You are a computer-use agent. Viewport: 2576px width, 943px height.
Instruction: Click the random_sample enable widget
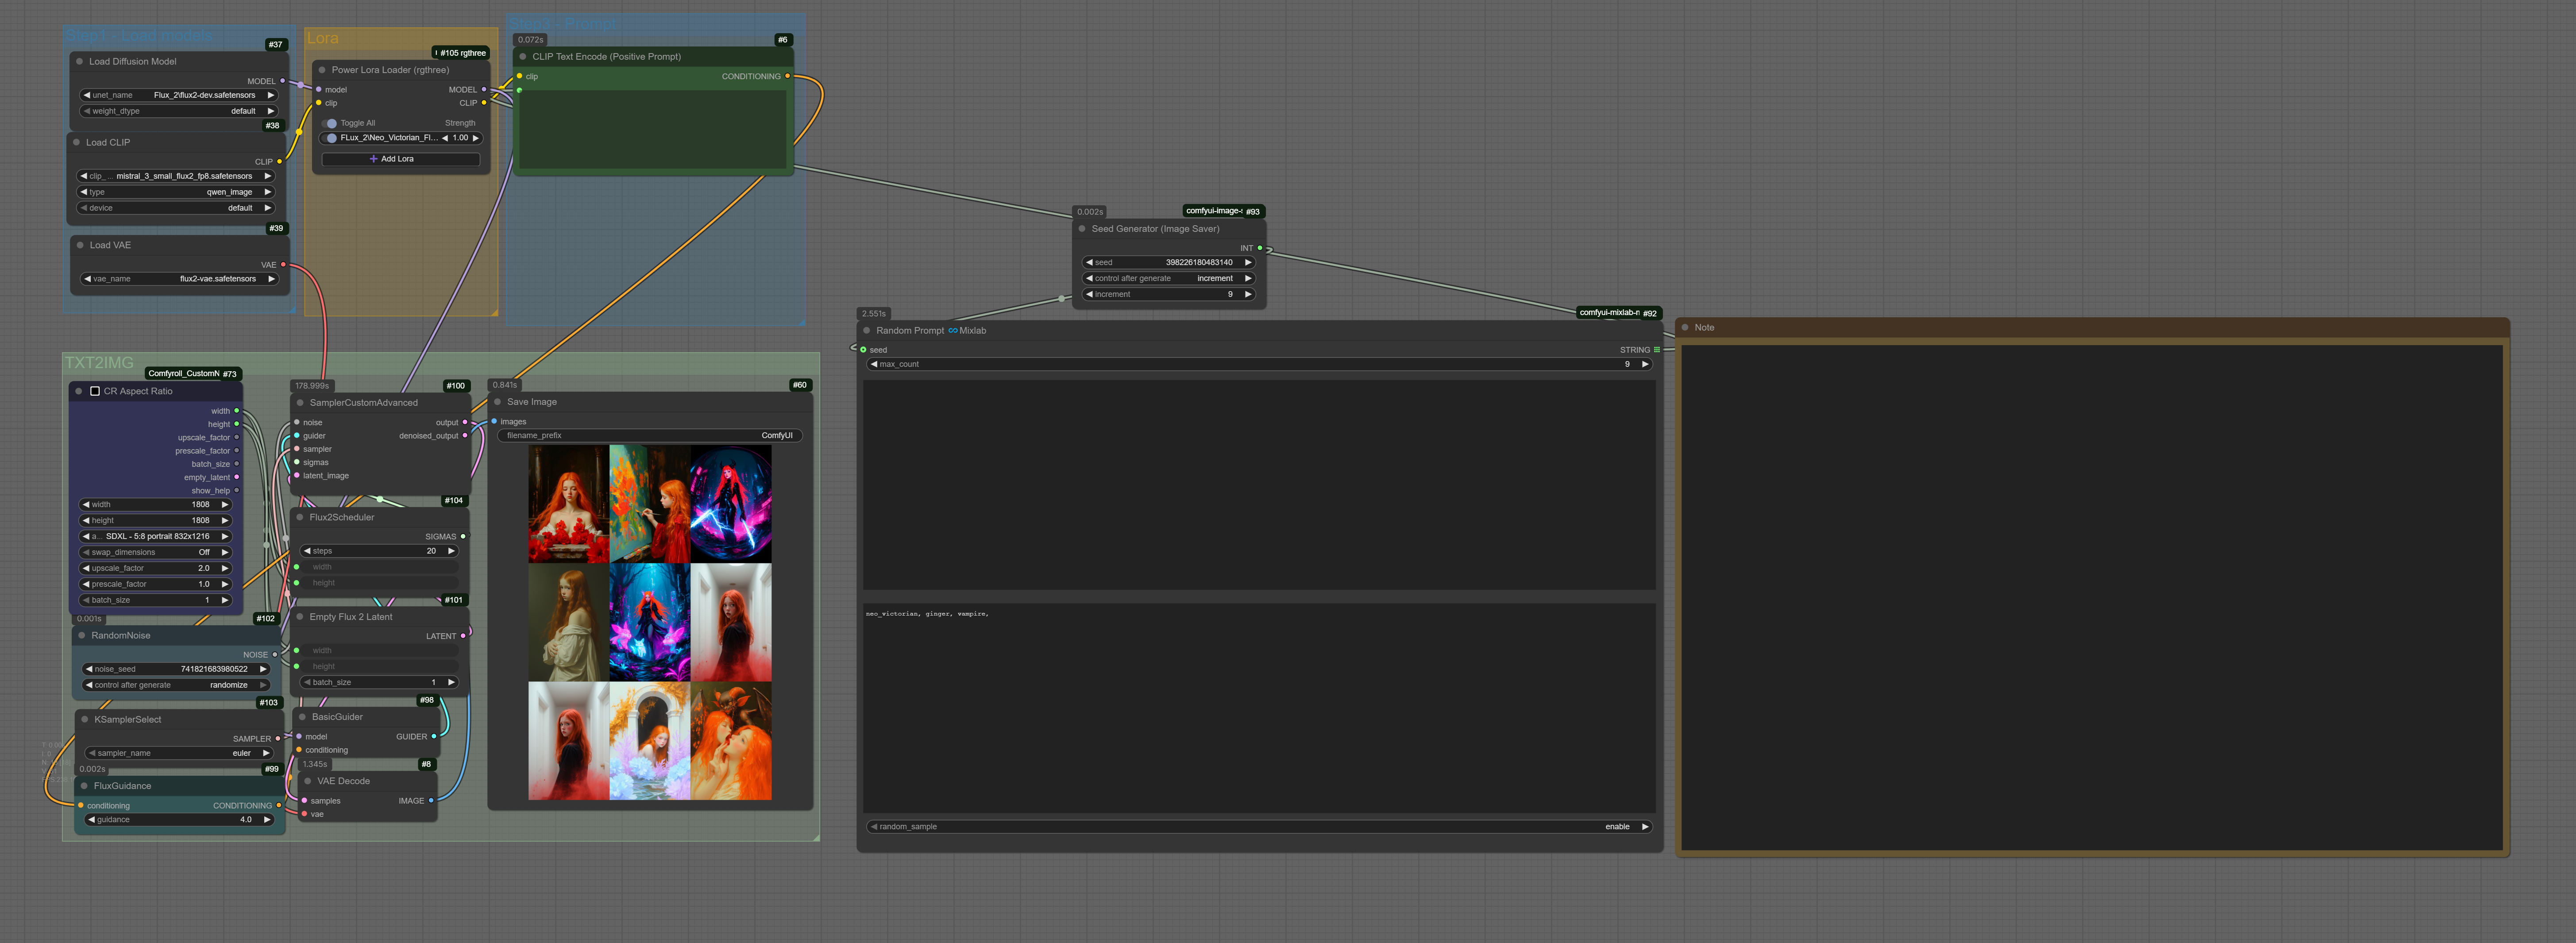click(x=1258, y=827)
